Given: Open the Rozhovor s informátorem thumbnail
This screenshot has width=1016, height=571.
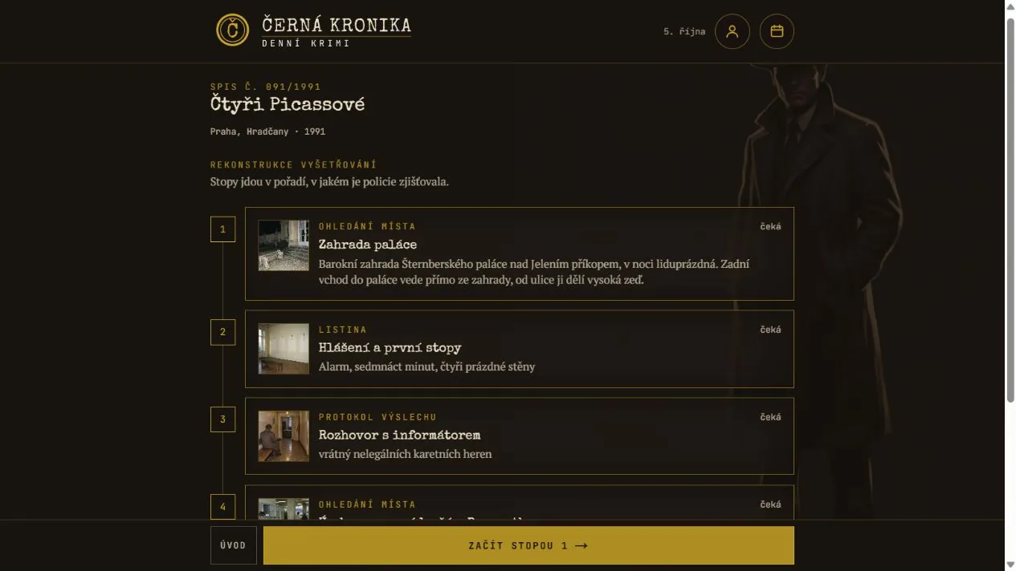Looking at the screenshot, I should click(284, 436).
